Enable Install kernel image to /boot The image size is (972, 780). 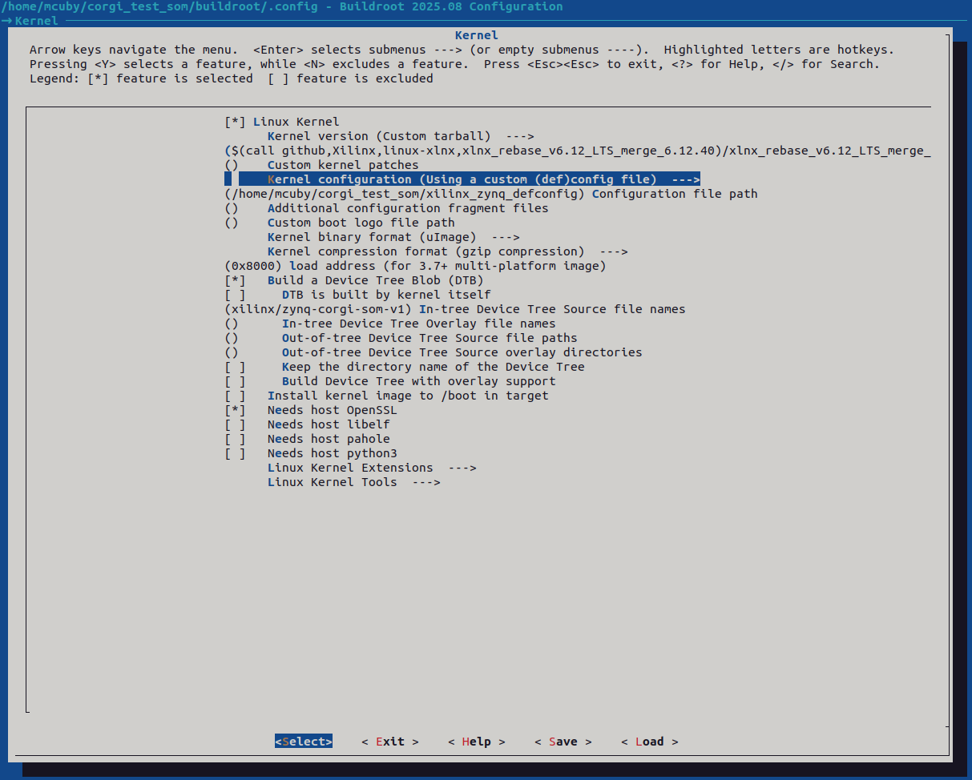(x=236, y=396)
